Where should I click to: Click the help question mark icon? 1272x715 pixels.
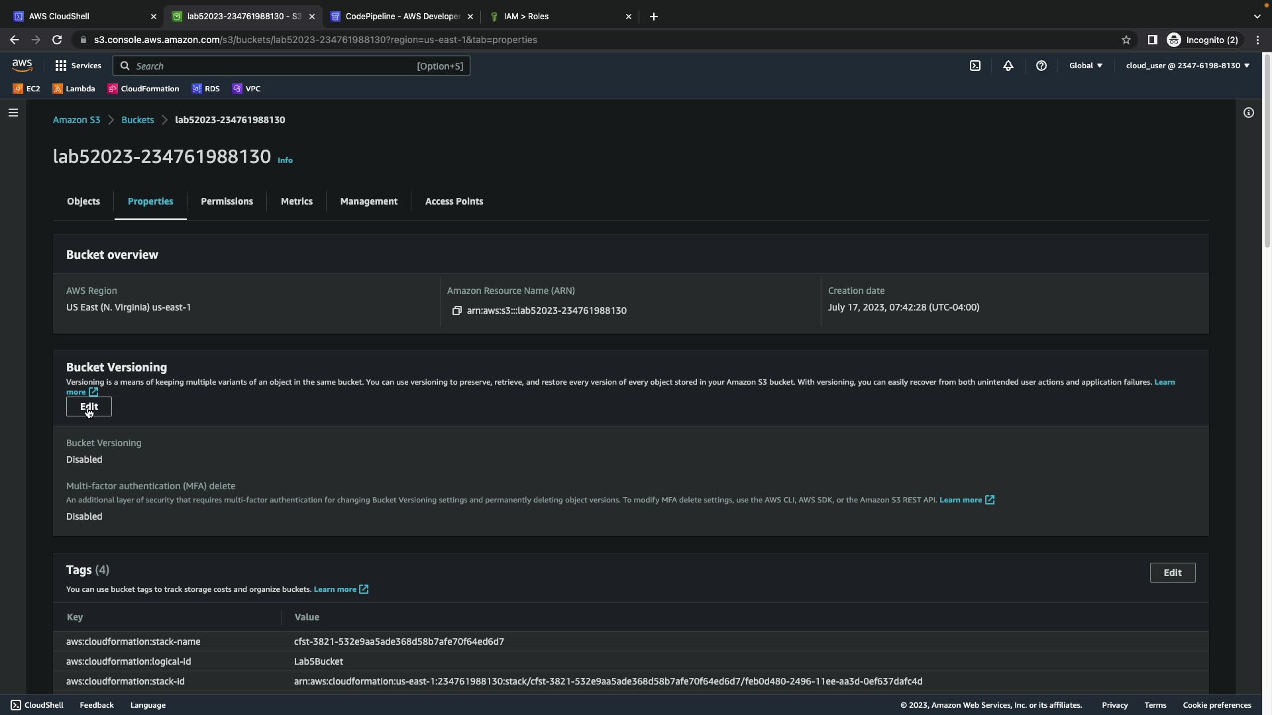(x=1041, y=66)
